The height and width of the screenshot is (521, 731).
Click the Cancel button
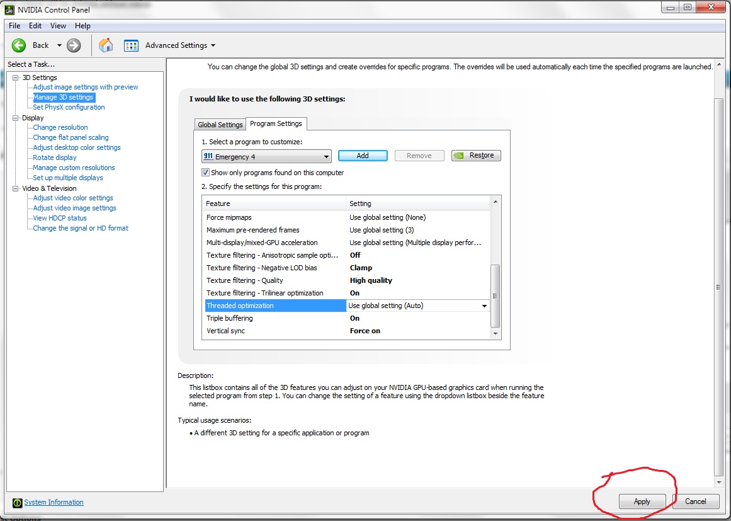coord(696,501)
